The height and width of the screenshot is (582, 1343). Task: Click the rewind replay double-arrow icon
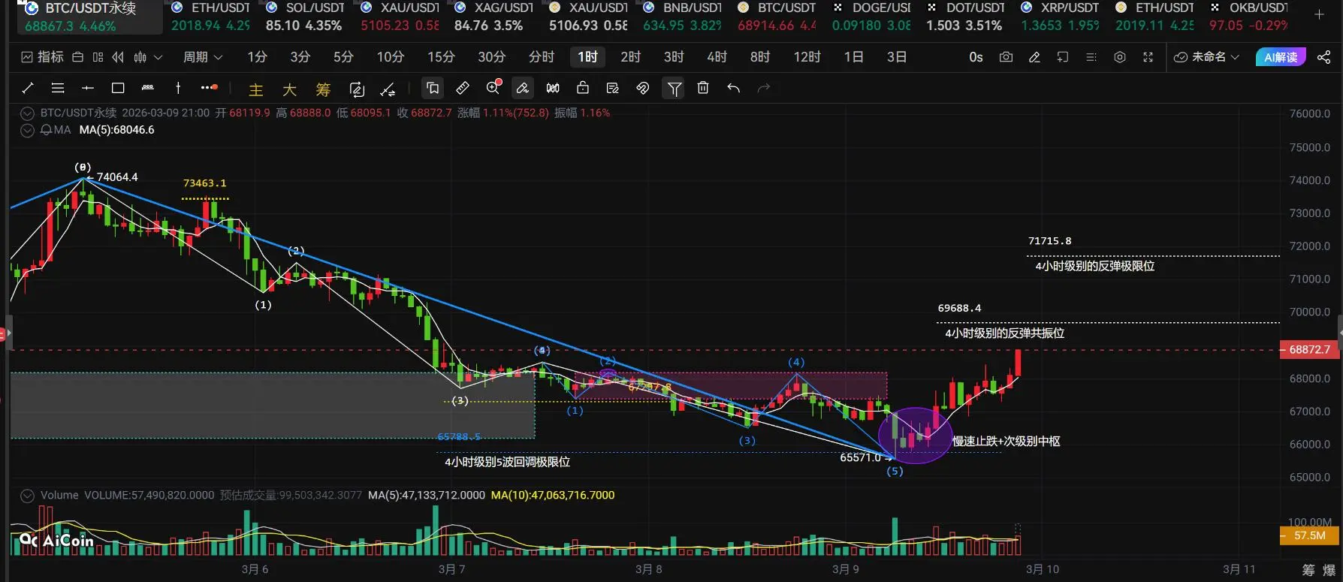pos(118,57)
